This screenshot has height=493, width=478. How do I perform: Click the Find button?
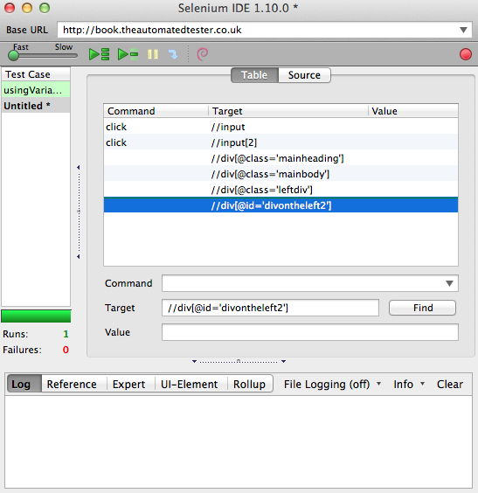(x=422, y=308)
